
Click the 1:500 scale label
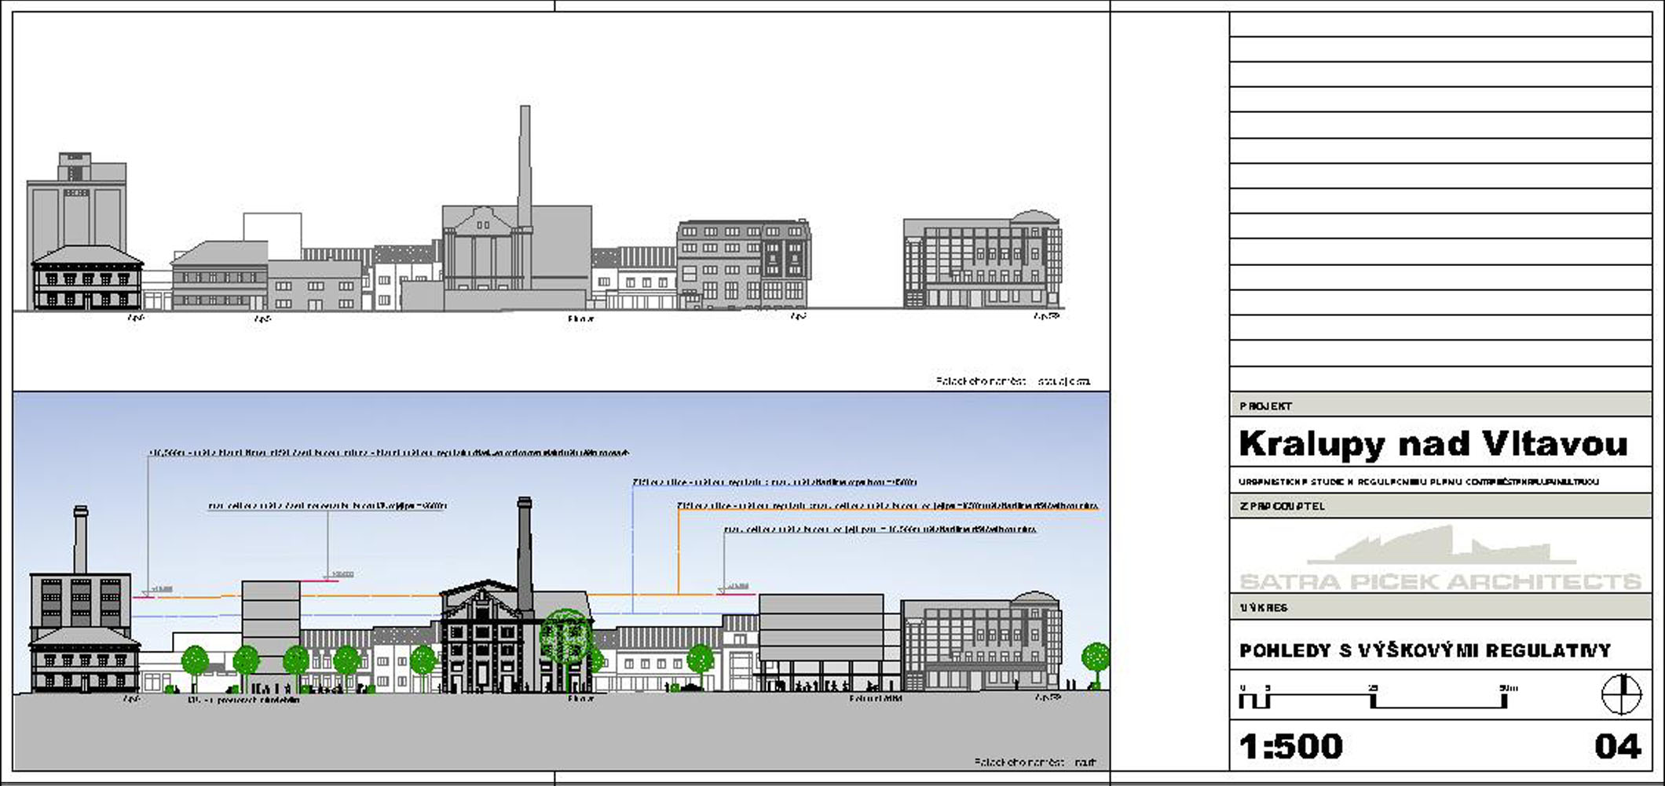point(1291,746)
